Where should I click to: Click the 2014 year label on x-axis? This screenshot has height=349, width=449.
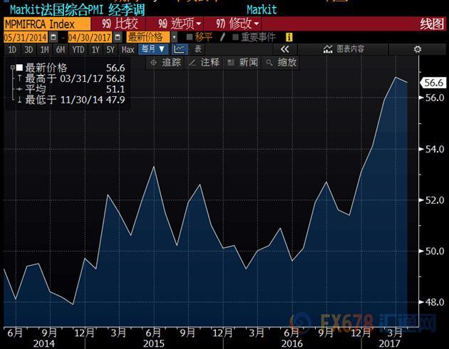point(44,343)
